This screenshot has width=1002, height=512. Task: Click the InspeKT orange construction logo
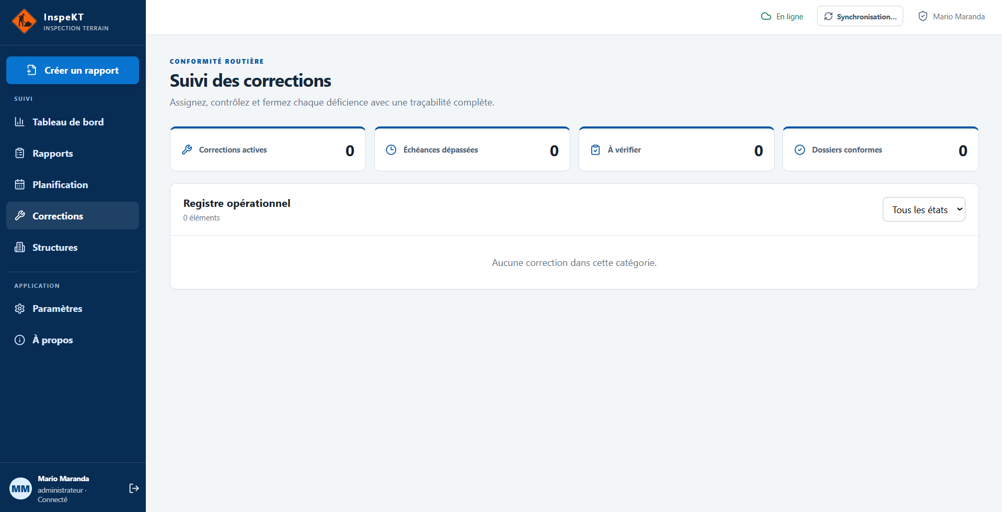24,21
